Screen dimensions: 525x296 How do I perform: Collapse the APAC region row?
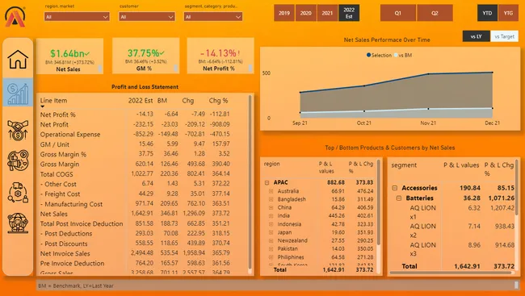[267, 182]
